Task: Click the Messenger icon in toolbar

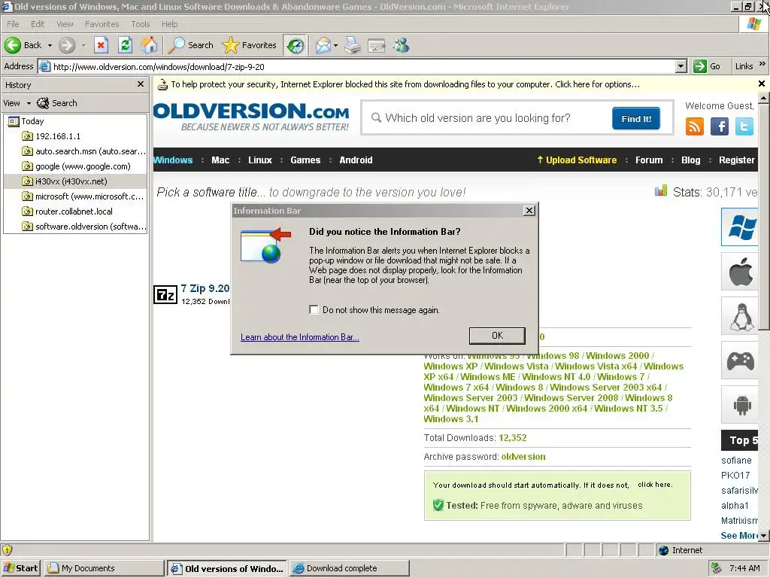Action: coord(402,45)
